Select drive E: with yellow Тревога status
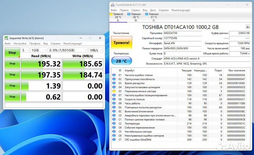This screenshot has width=254, height=155. tap(118, 17)
